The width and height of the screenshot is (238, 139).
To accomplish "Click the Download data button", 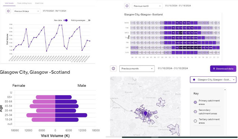I will tap(223, 69).
